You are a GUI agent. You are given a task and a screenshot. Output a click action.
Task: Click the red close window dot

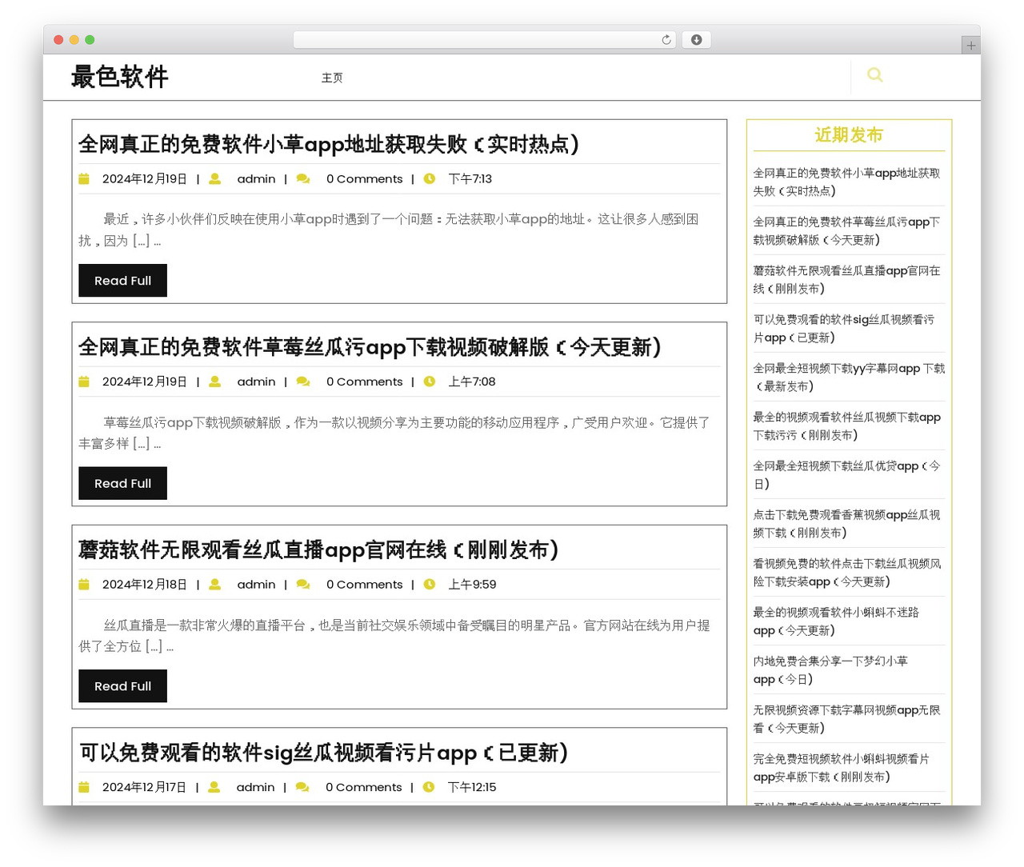[58, 40]
